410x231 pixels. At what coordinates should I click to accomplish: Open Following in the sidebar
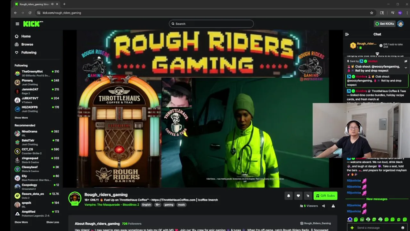tap(29, 52)
